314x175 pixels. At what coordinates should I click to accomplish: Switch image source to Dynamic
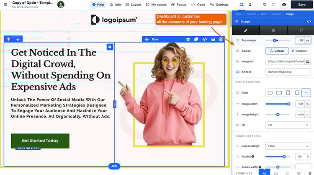click(x=299, y=51)
